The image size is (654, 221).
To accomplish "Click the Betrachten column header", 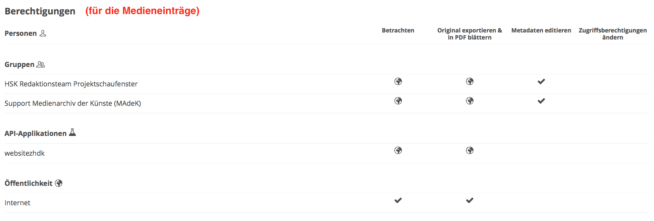I will [x=398, y=30].
